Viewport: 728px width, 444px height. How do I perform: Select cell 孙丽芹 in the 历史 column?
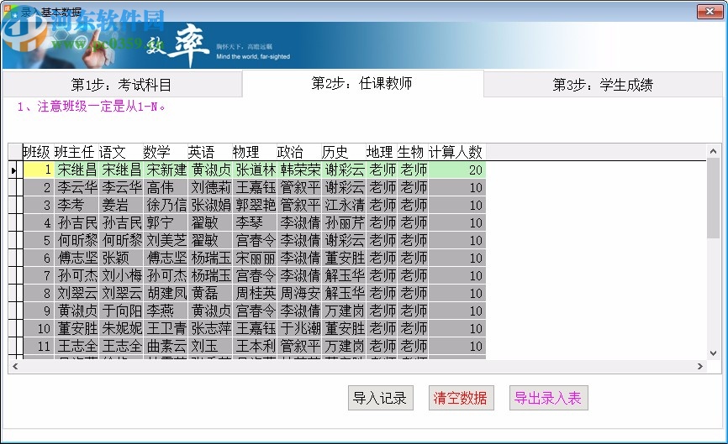[x=344, y=223]
